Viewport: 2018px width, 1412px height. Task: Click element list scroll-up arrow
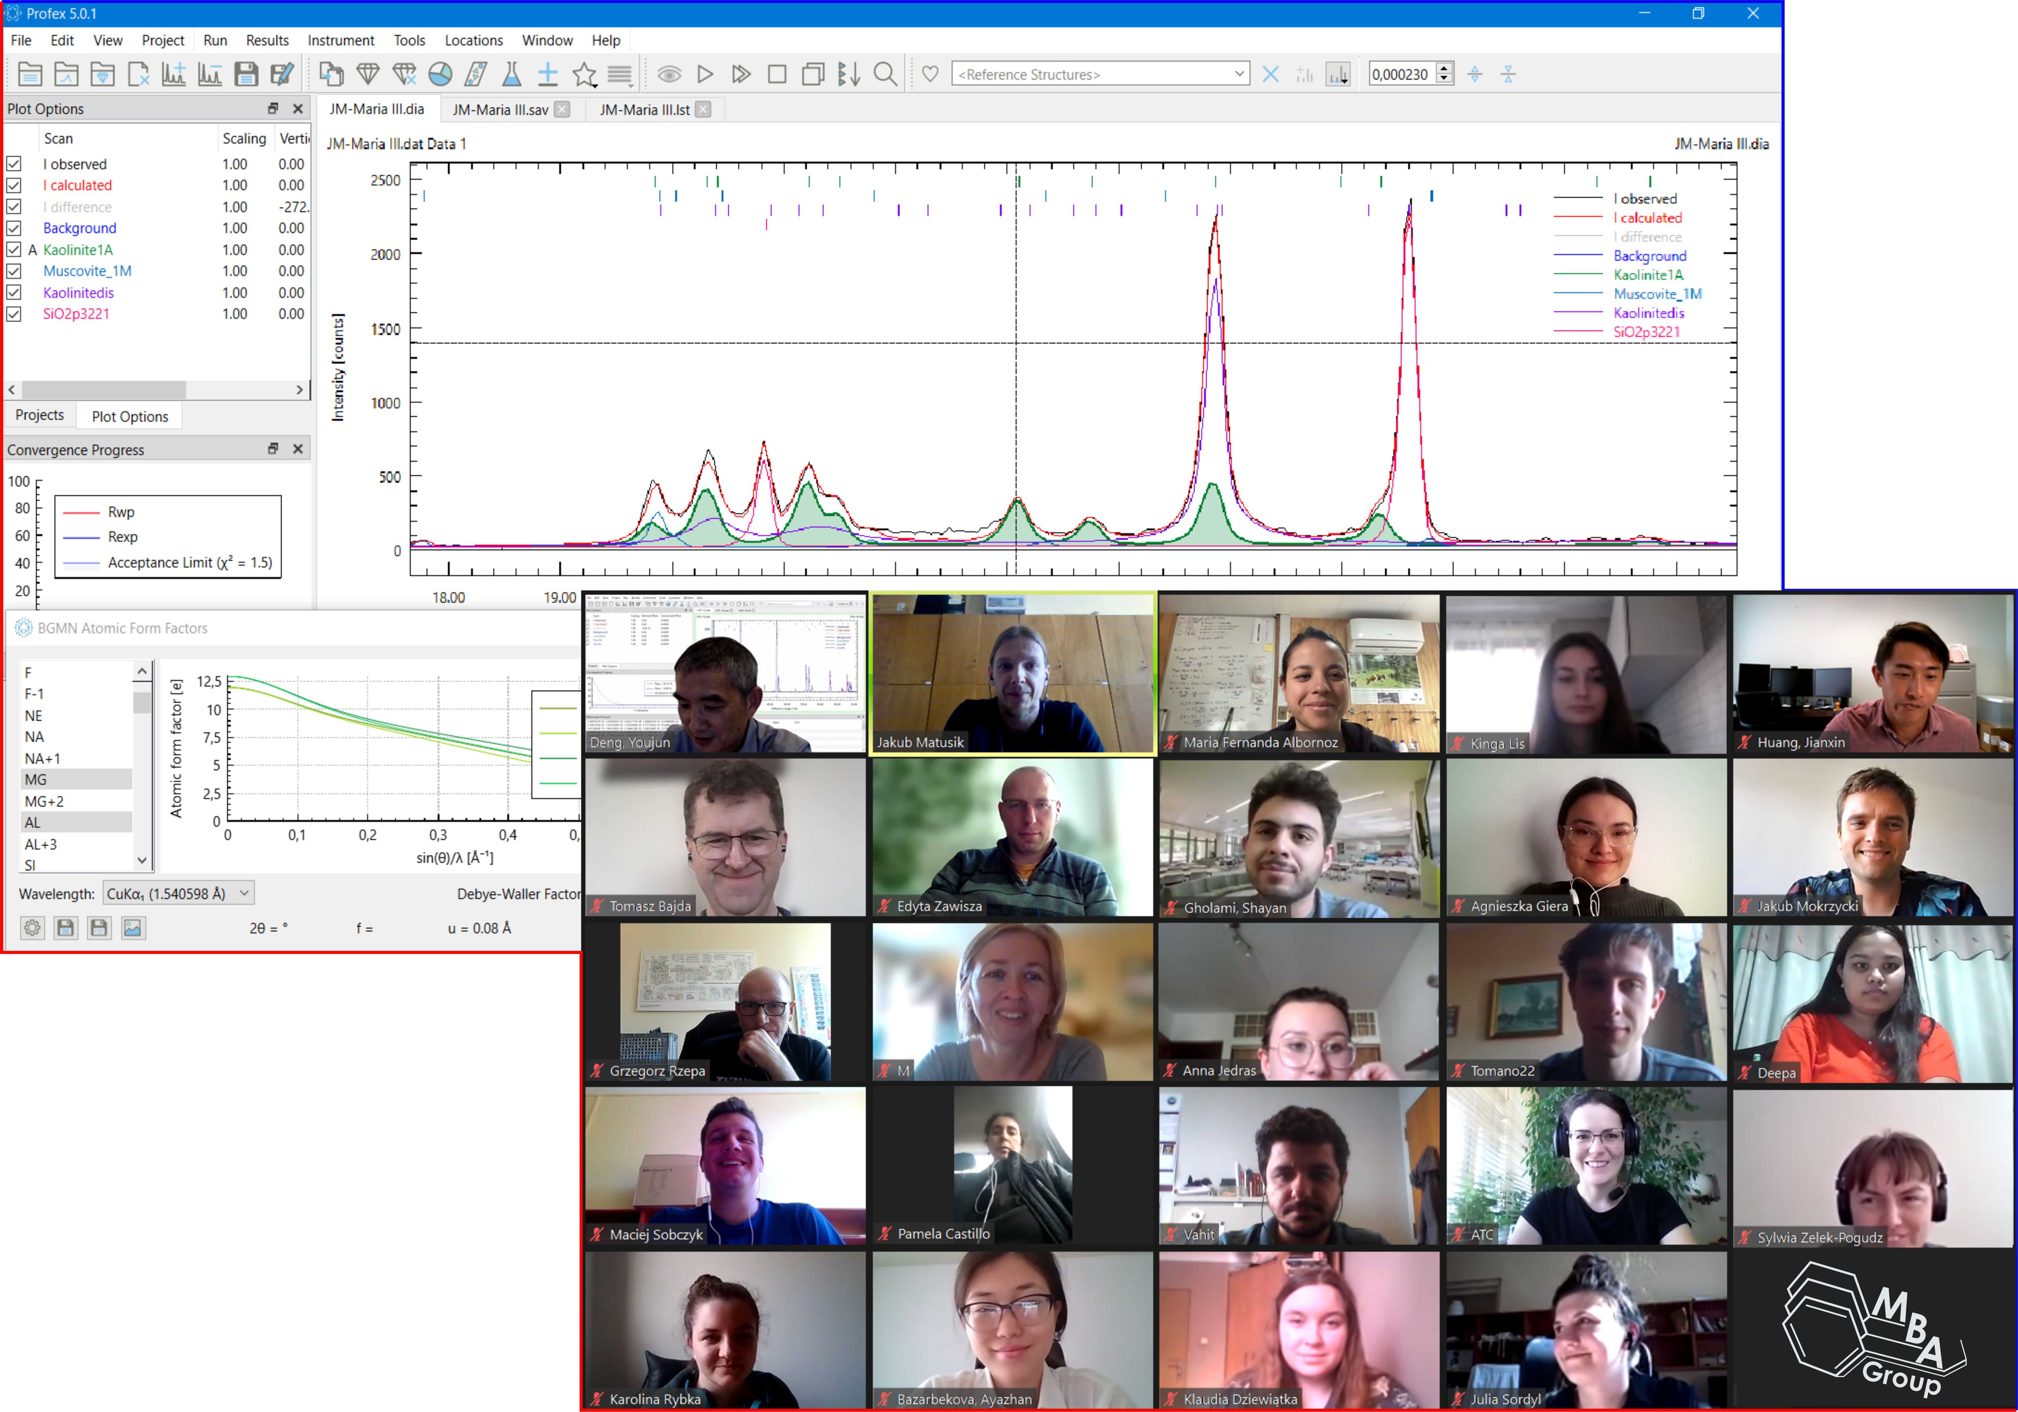[142, 671]
